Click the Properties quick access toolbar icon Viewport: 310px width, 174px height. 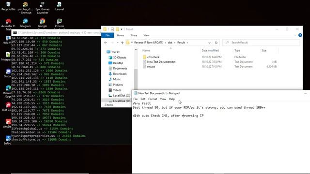click(x=112, y=29)
